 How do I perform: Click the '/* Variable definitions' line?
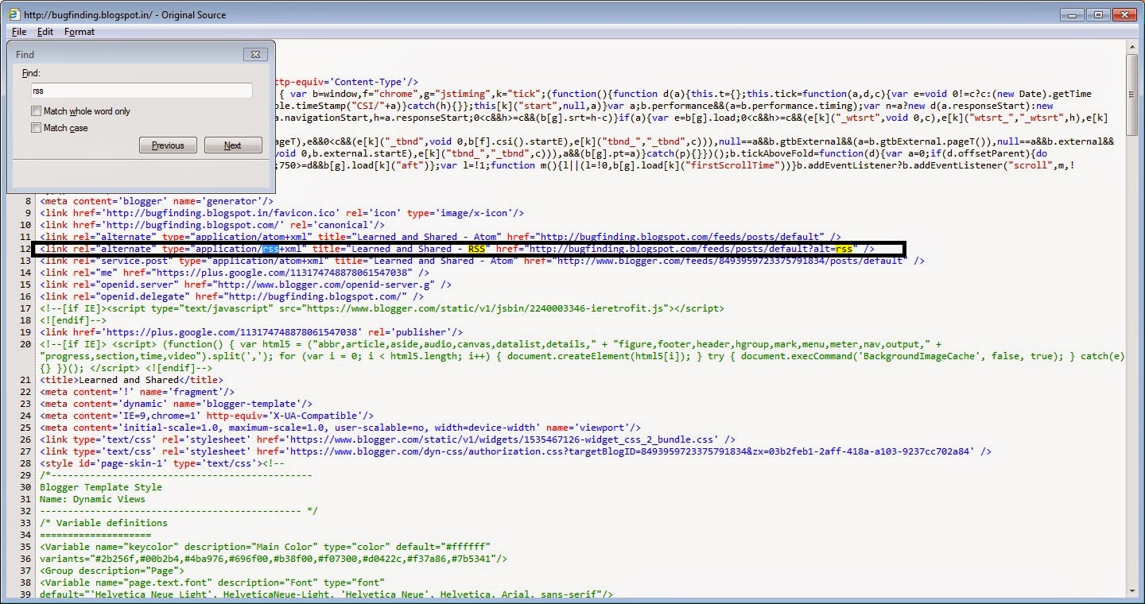pos(103,523)
